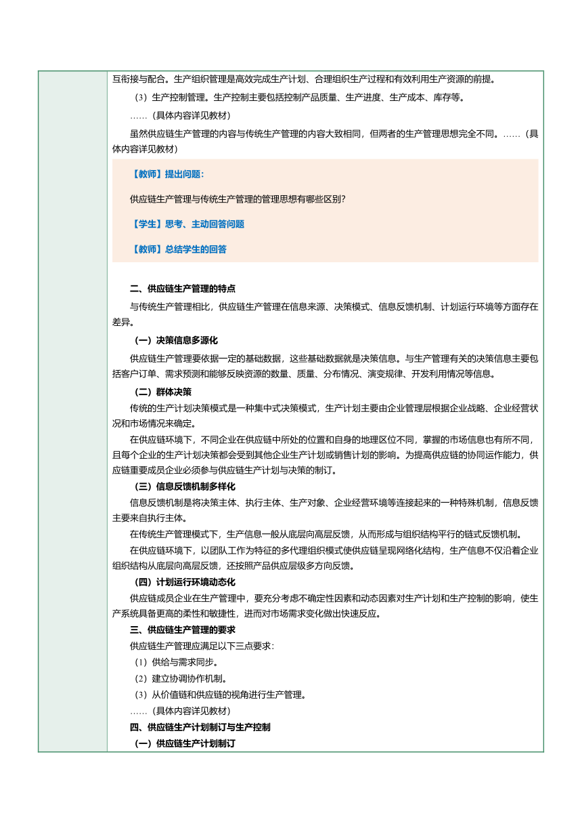Click the blue line '【教师】总结学生的回答'

(179, 249)
